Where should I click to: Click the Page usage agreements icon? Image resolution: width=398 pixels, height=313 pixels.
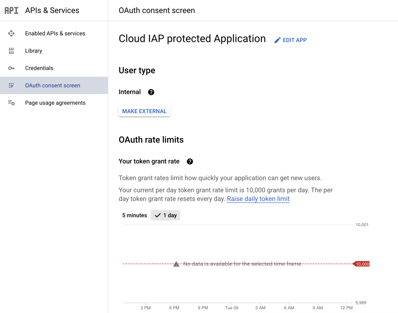pos(11,103)
